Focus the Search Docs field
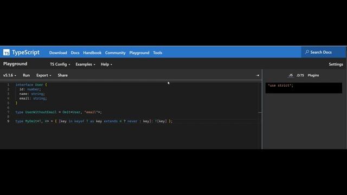The width and height of the screenshot is (347, 195). click(323, 52)
